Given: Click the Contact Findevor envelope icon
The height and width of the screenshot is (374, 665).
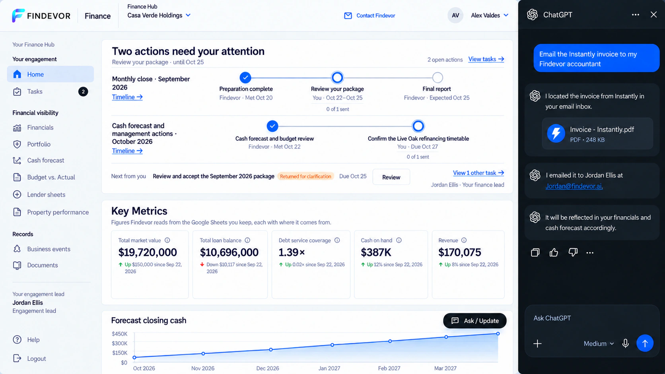Looking at the screenshot, I should click(348, 16).
